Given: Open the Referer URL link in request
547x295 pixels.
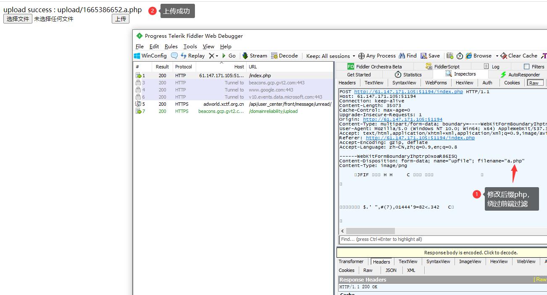Looking at the screenshot, I should pyautogui.click(x=420, y=138).
